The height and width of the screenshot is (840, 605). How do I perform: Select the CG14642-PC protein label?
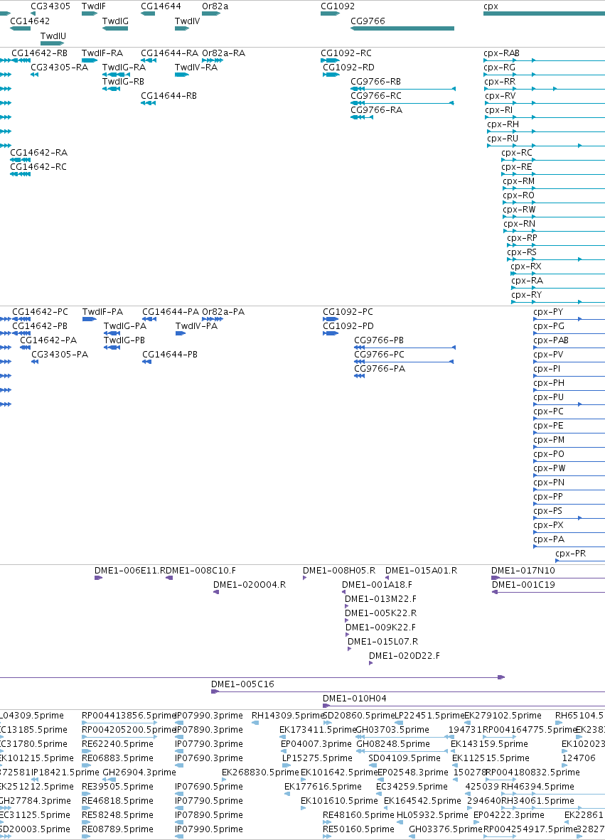click(x=41, y=312)
